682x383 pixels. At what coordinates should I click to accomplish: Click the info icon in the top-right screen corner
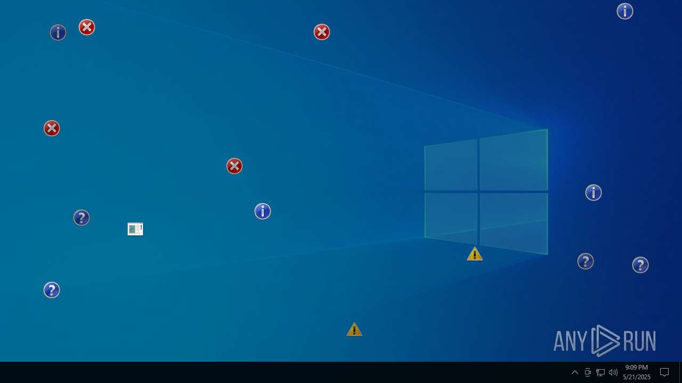[x=625, y=11]
